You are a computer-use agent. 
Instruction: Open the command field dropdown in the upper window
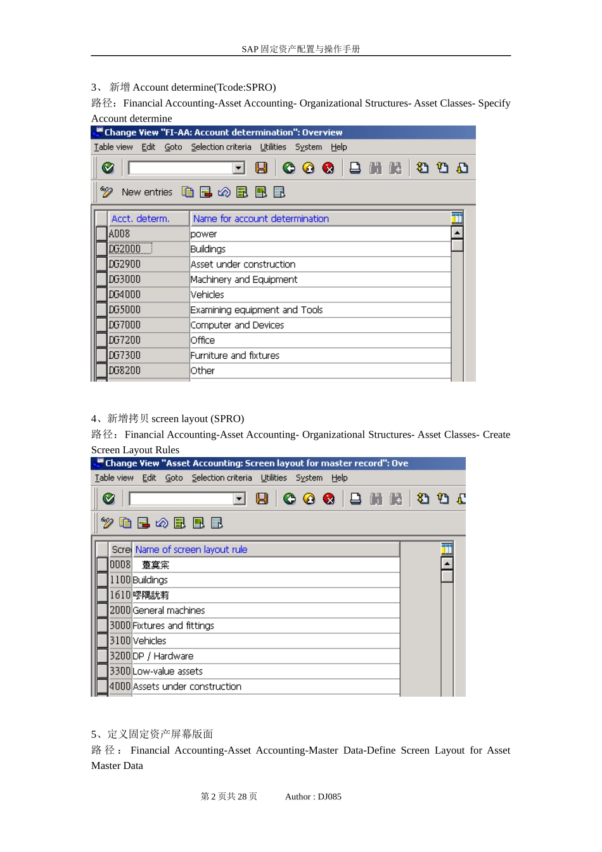point(238,168)
